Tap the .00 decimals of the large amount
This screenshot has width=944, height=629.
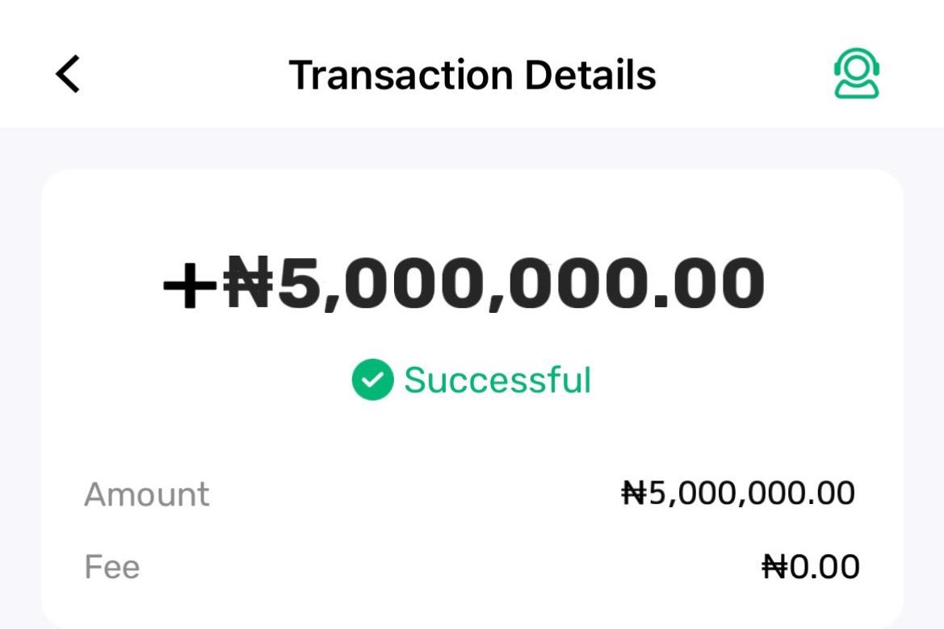pyautogui.click(x=708, y=282)
